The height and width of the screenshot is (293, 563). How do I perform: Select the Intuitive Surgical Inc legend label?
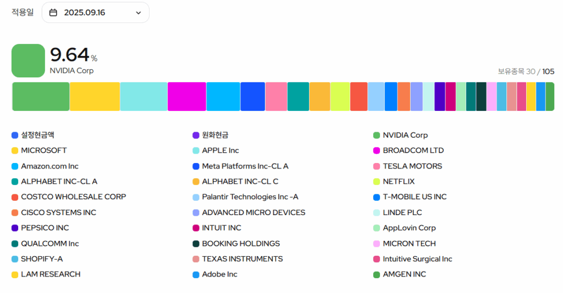418,259
